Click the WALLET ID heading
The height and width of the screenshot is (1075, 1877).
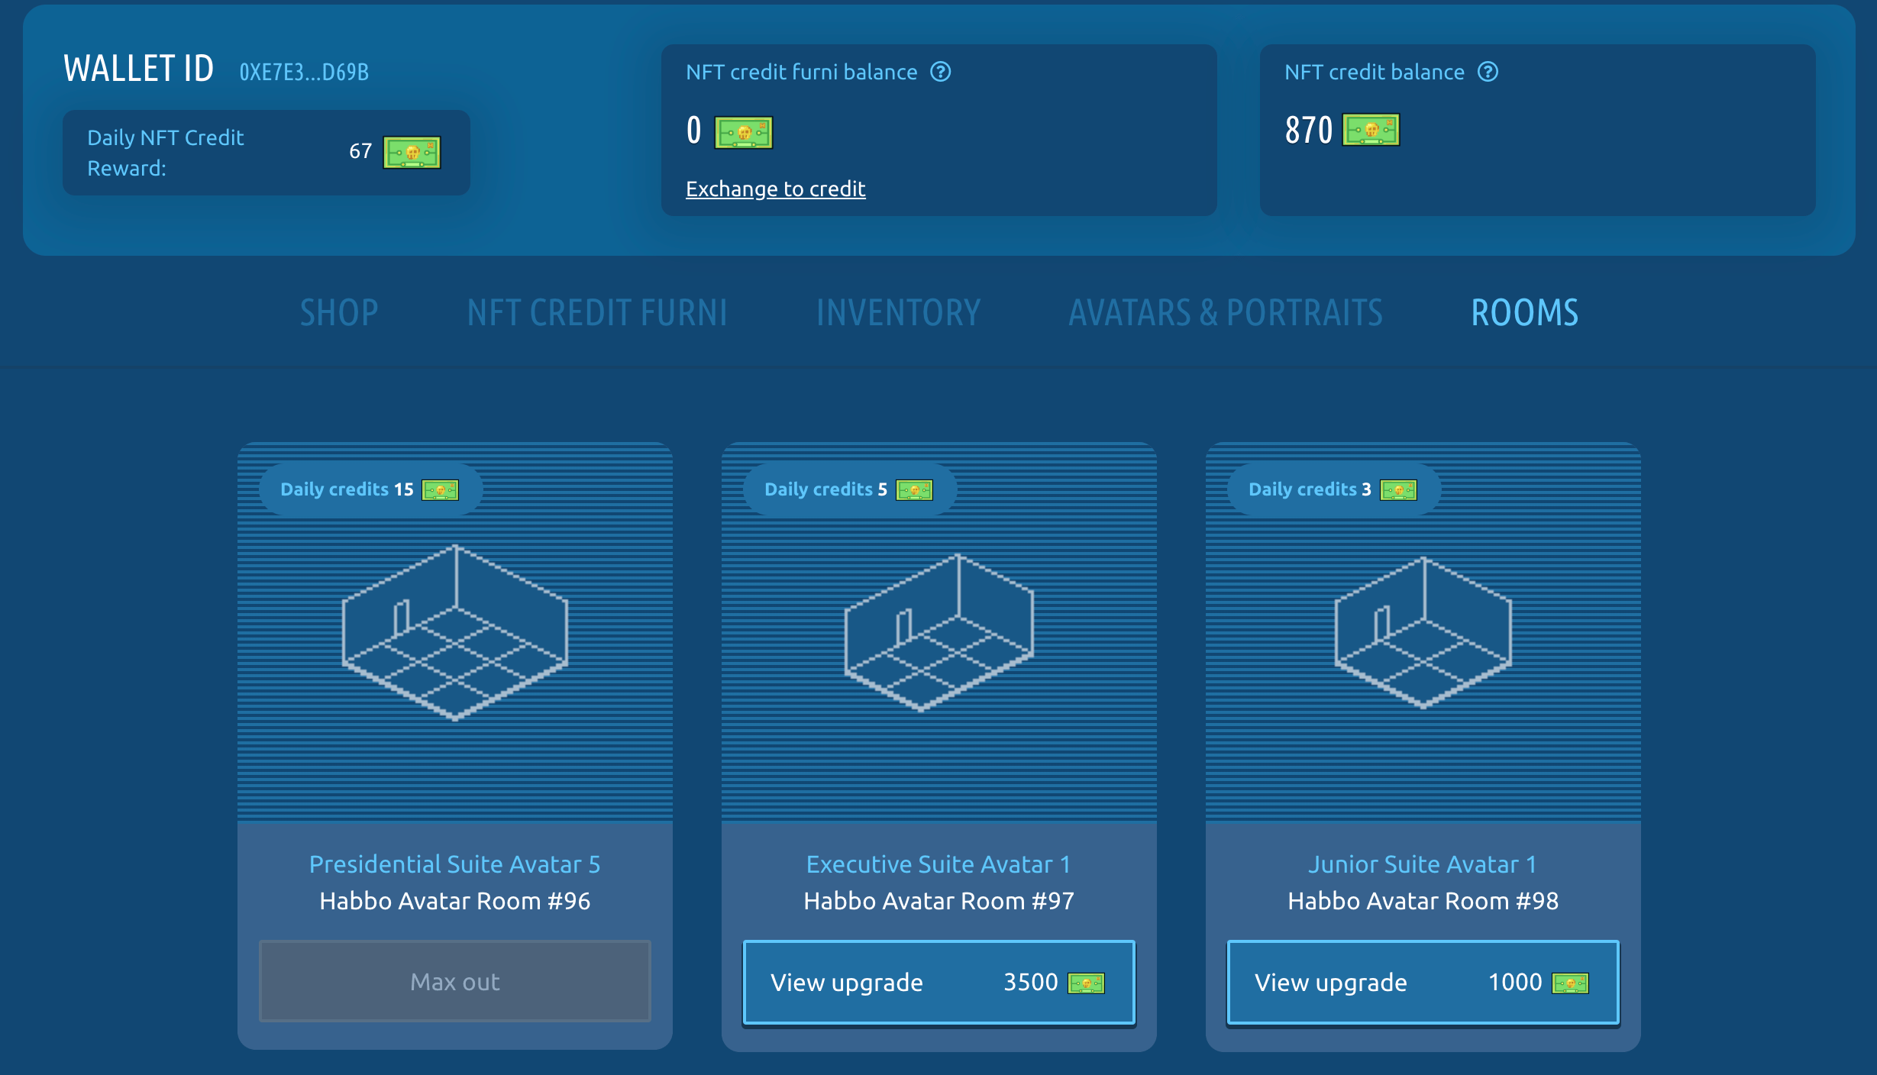click(x=139, y=69)
